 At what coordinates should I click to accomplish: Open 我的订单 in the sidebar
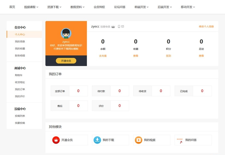pos(20,89)
